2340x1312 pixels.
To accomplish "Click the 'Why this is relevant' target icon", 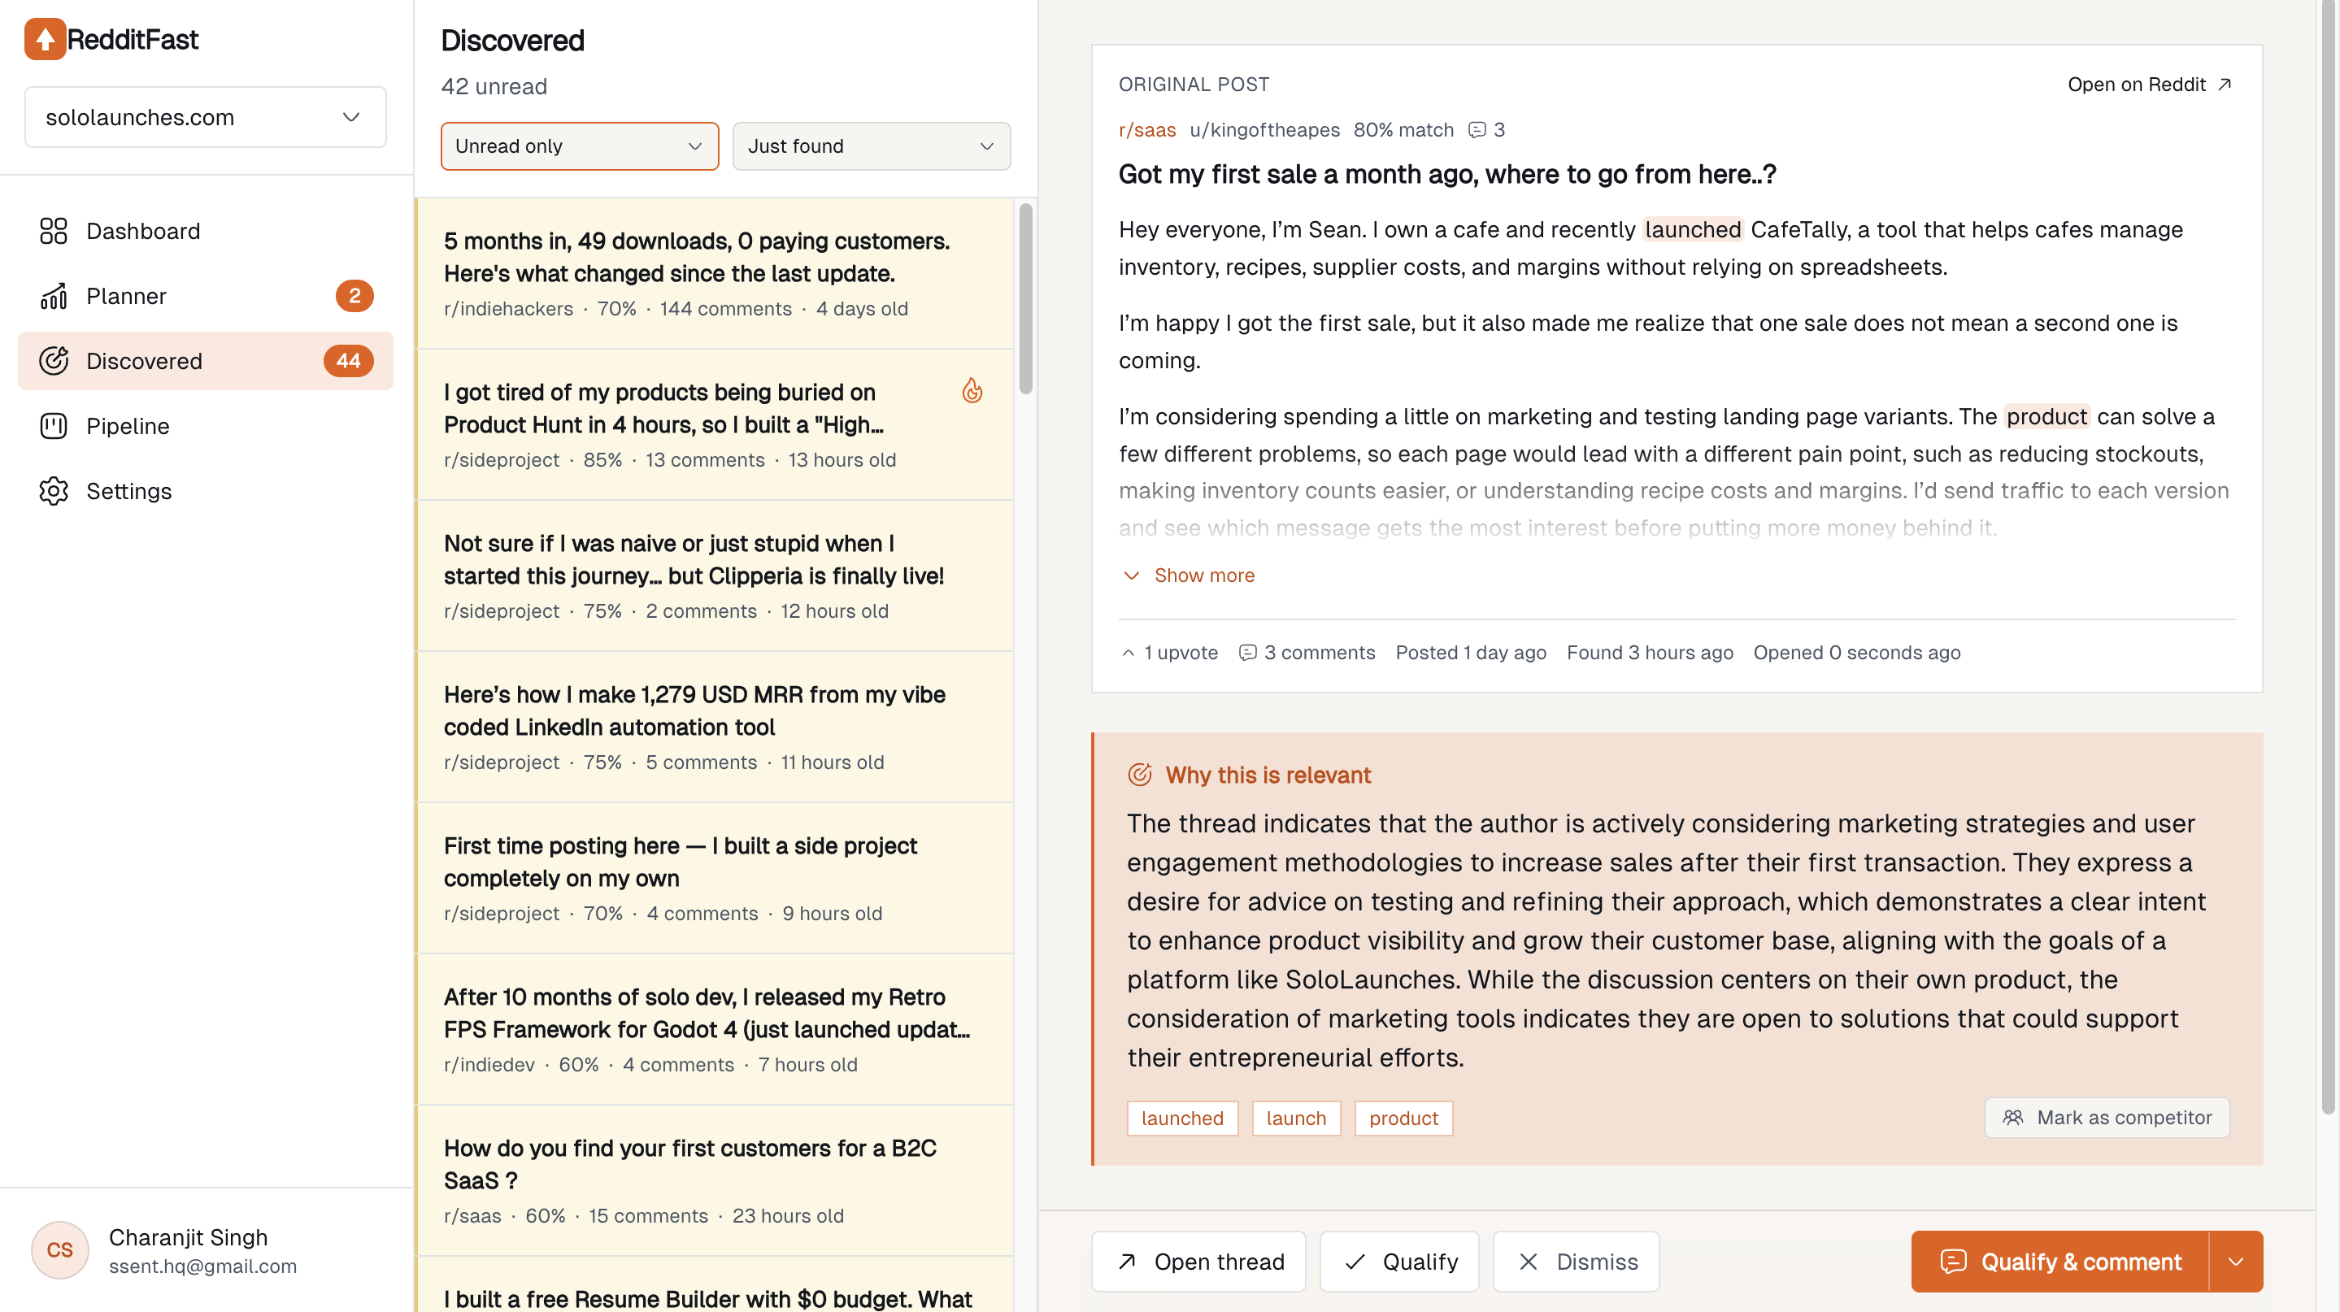I will [x=1139, y=775].
